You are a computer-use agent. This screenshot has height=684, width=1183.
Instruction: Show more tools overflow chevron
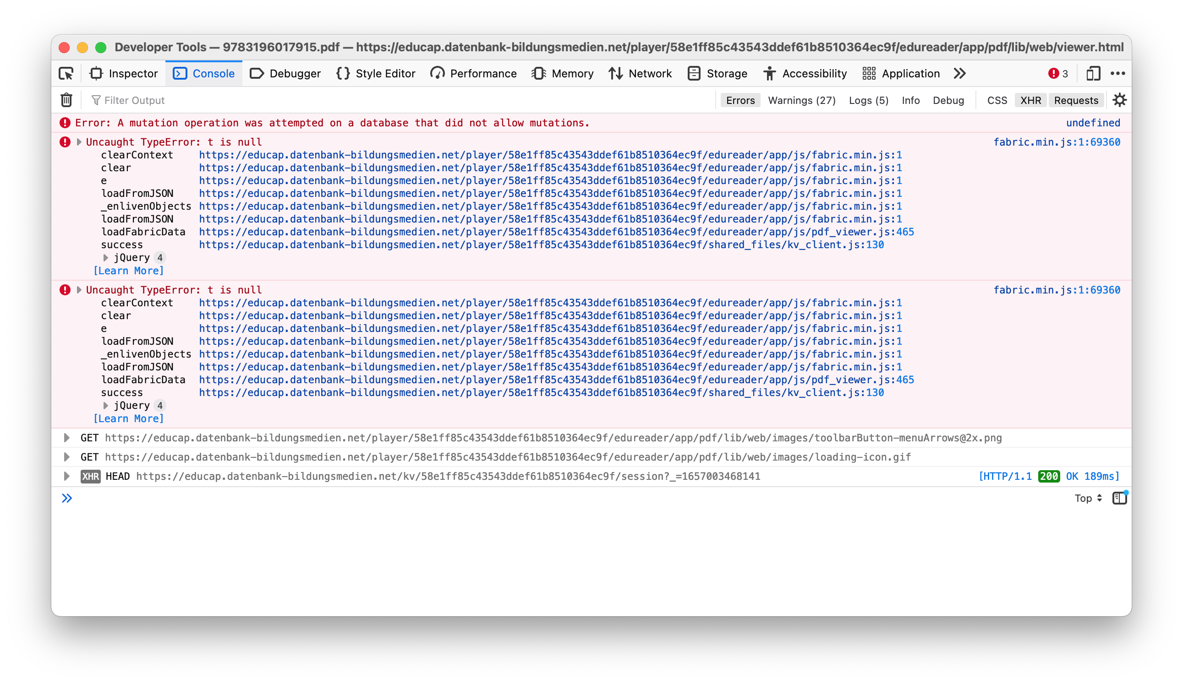click(960, 74)
